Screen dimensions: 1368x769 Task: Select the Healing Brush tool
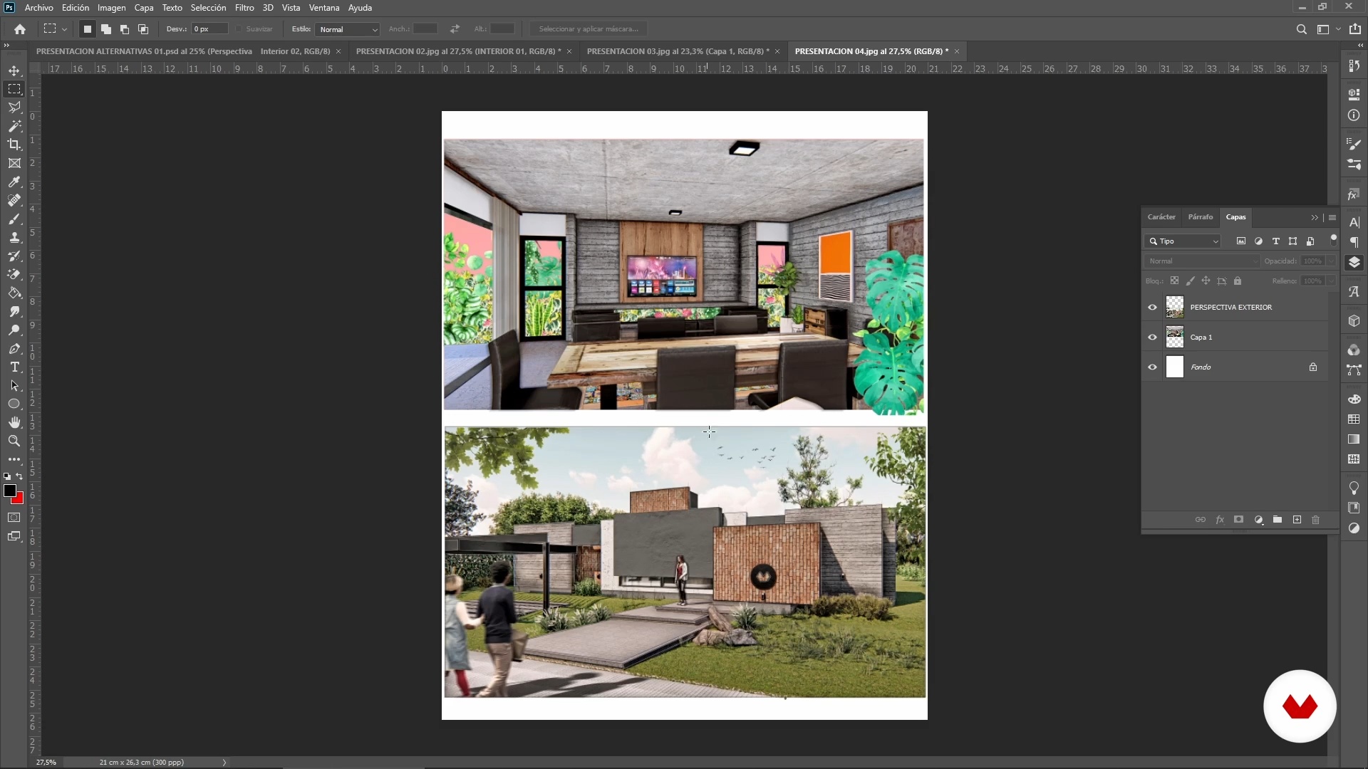click(x=14, y=200)
